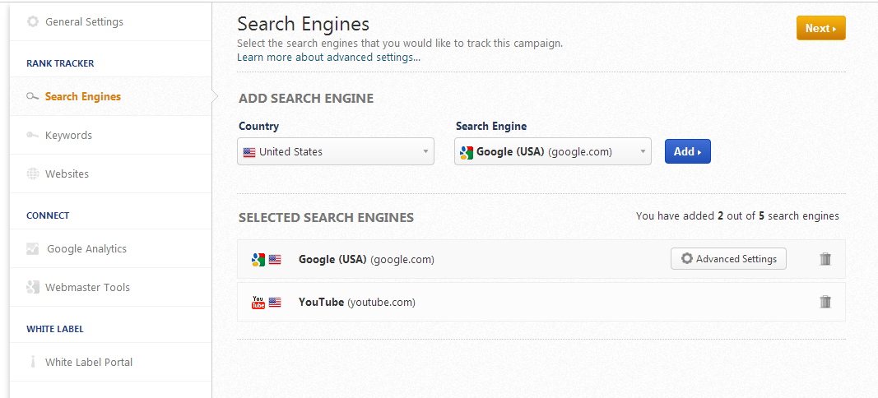Go to Websites settings

[x=67, y=174]
